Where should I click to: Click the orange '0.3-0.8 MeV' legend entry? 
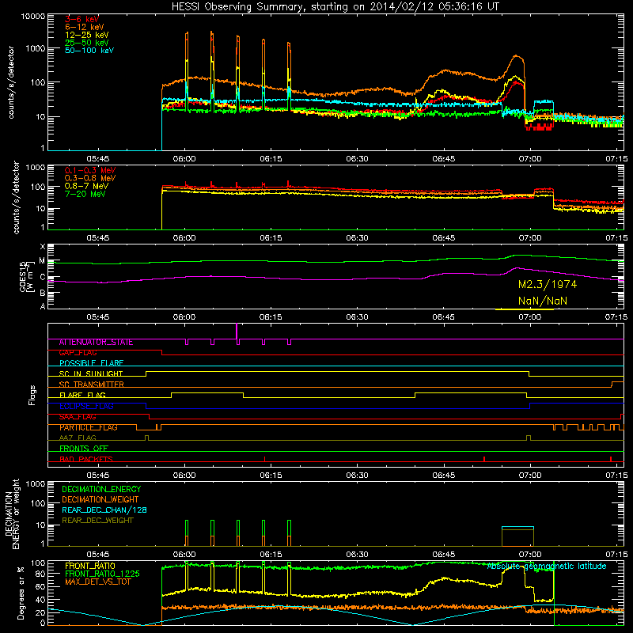click(x=90, y=178)
